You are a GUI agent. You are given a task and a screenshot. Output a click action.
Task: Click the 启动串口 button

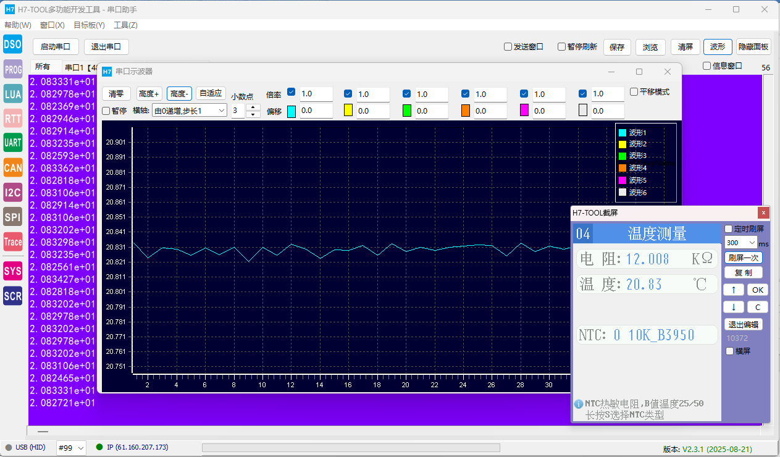click(56, 47)
